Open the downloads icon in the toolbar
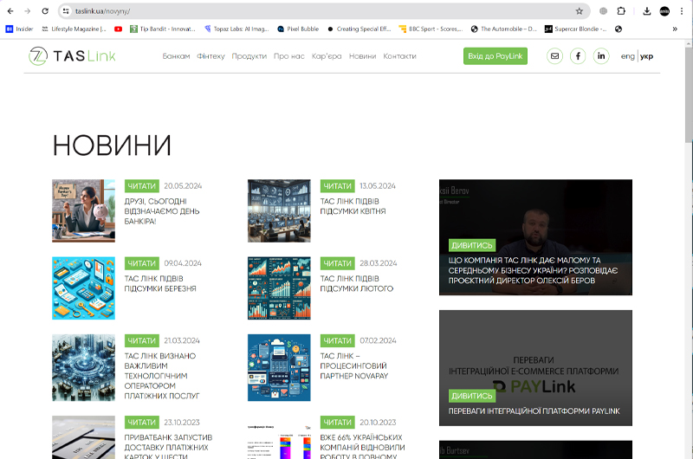693x459 pixels. (646, 11)
